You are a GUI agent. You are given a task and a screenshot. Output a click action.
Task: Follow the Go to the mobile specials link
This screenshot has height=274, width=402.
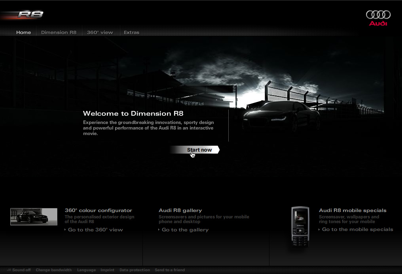click(x=357, y=229)
